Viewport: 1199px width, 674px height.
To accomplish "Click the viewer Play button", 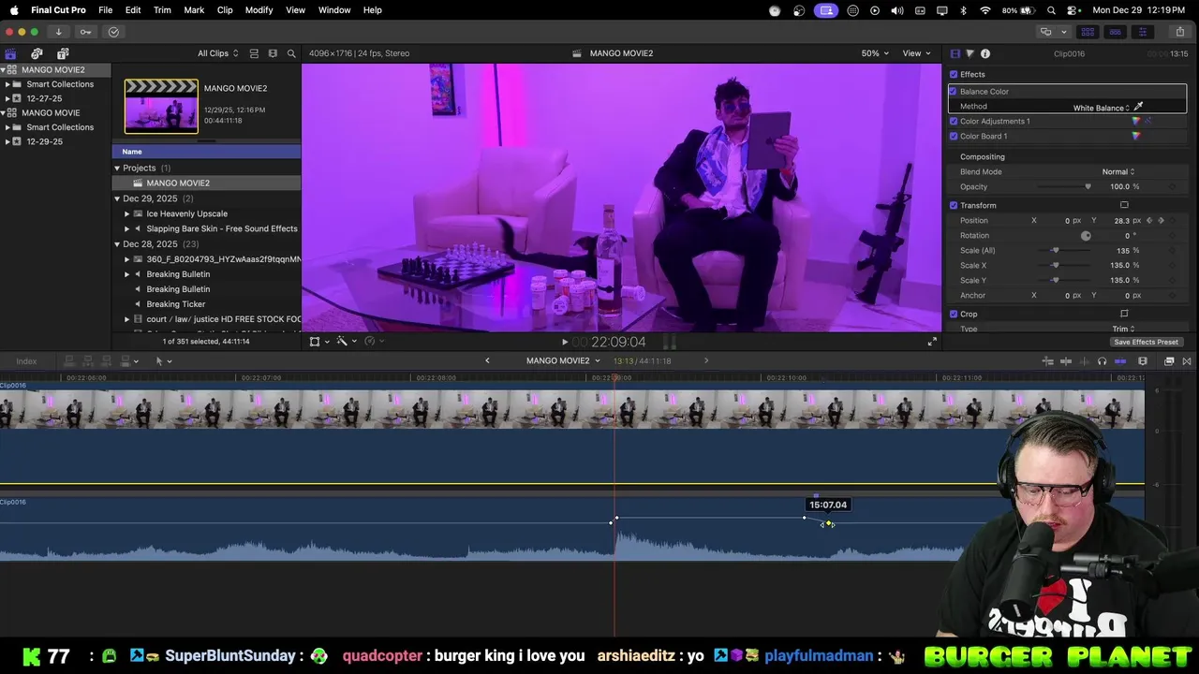I will point(565,343).
